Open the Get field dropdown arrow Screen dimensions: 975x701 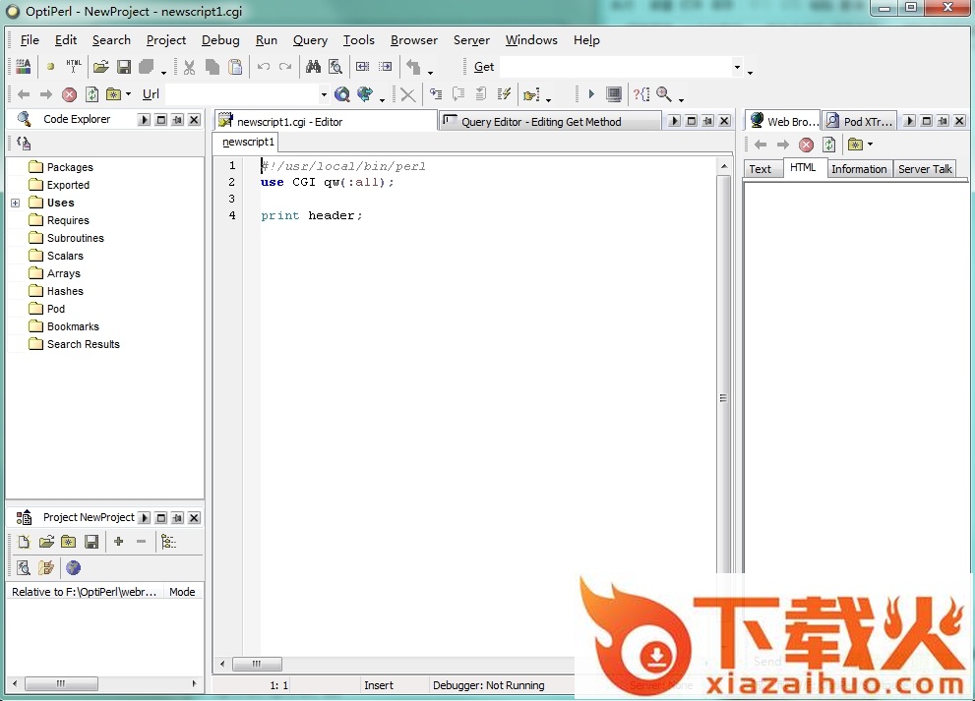coord(736,68)
